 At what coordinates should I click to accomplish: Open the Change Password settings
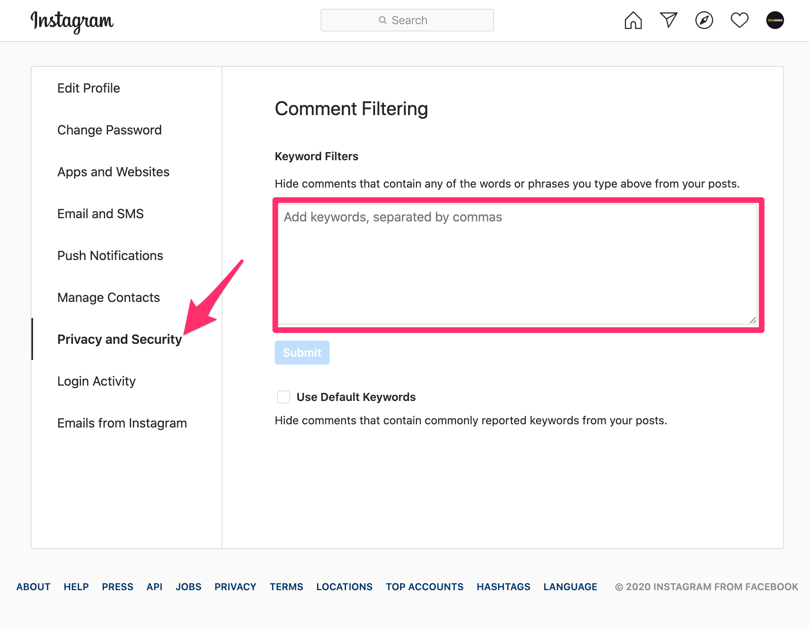tap(109, 130)
